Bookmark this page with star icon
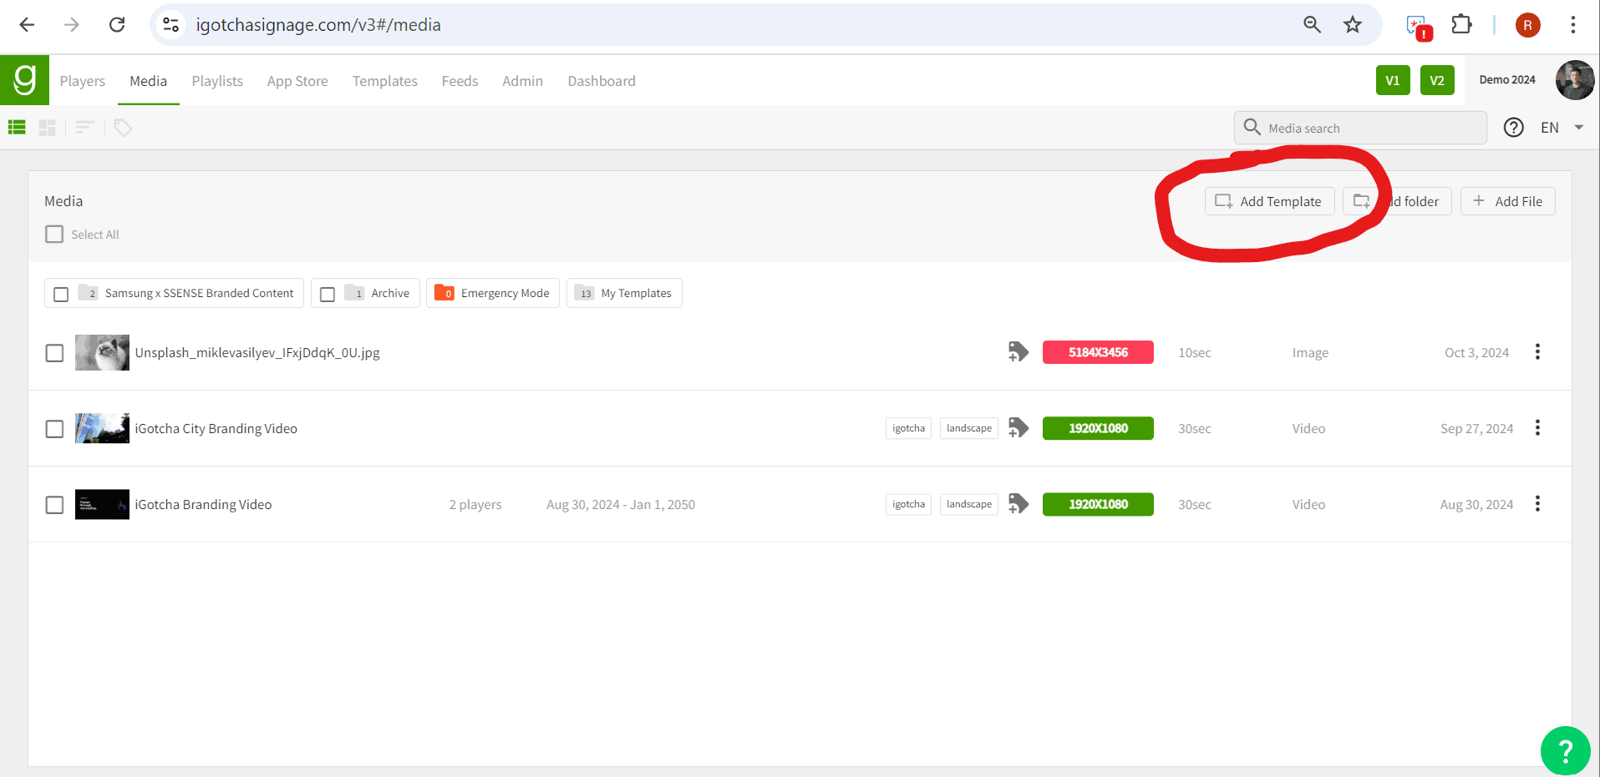This screenshot has width=1600, height=777. point(1352,25)
